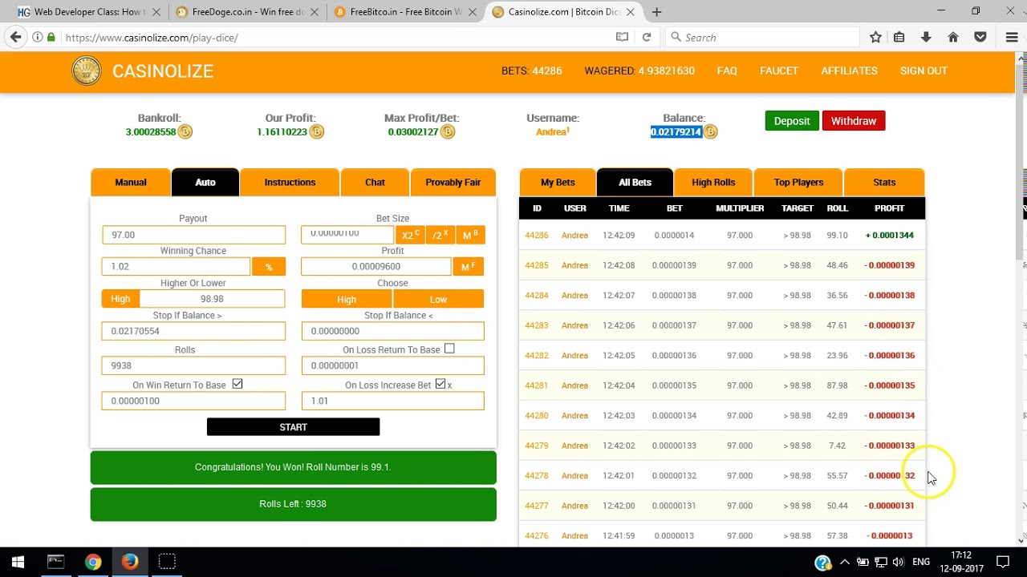
Task: Switch to the Manual tab
Action: point(131,182)
